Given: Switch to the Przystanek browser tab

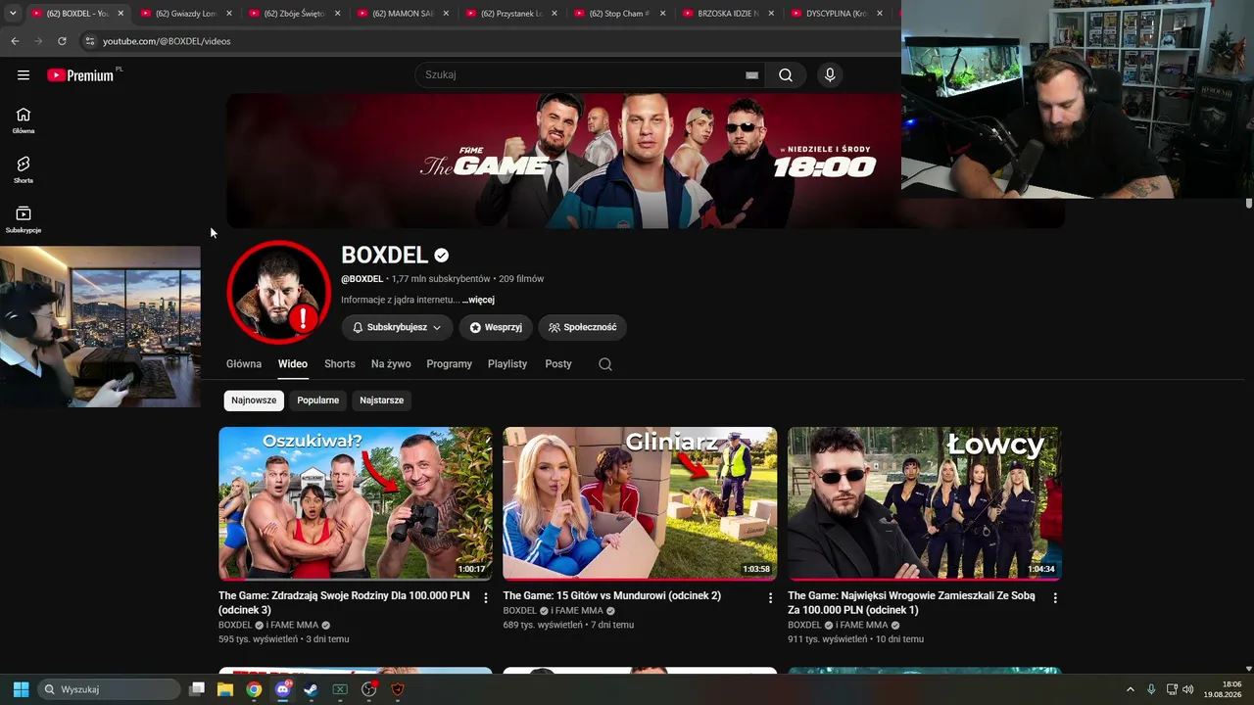Looking at the screenshot, I should coord(510,14).
